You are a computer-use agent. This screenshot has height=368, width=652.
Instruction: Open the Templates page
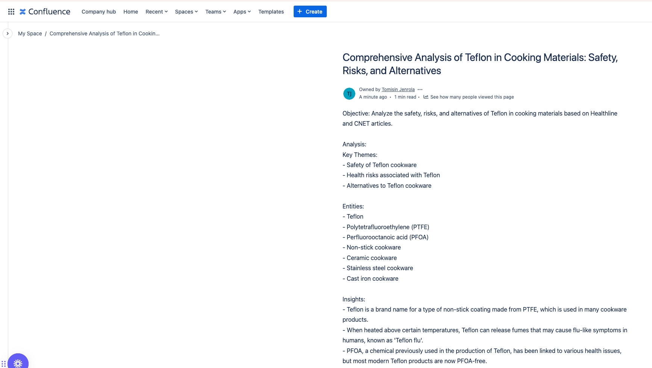(x=271, y=12)
